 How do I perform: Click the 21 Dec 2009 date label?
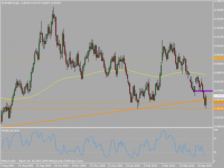pyautogui.click(x=115, y=165)
